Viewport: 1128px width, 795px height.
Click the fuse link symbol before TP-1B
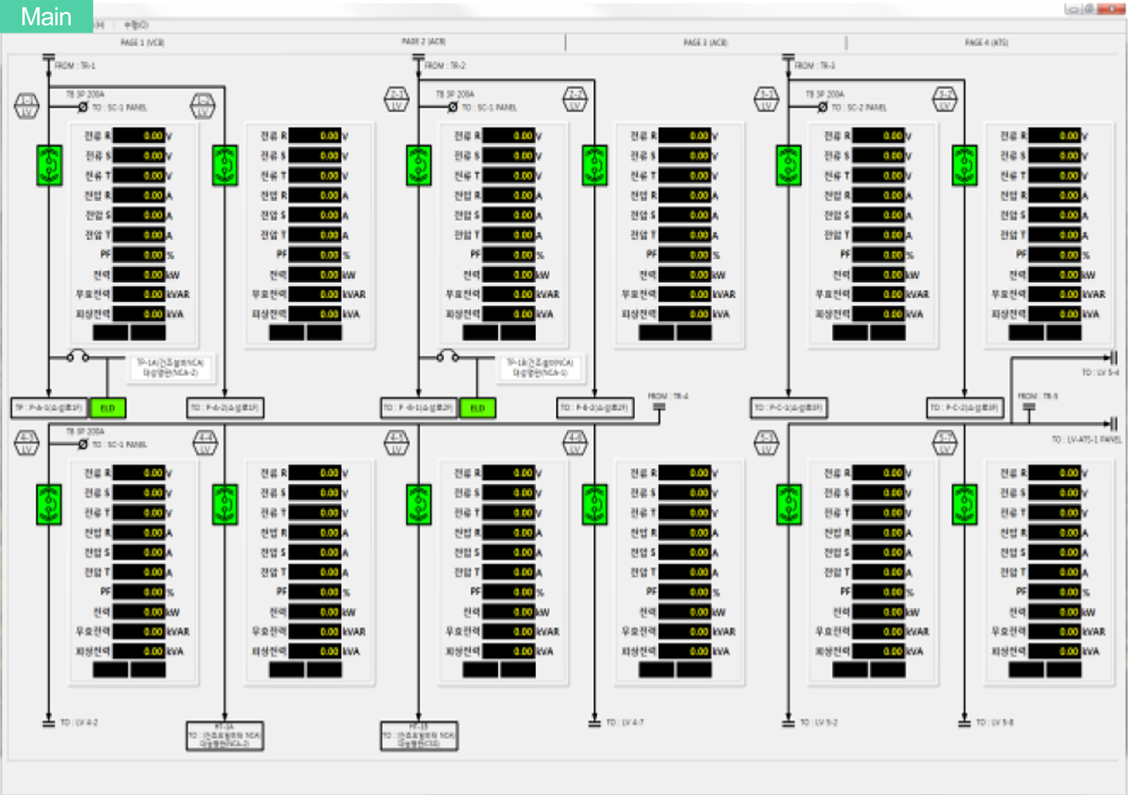click(448, 355)
